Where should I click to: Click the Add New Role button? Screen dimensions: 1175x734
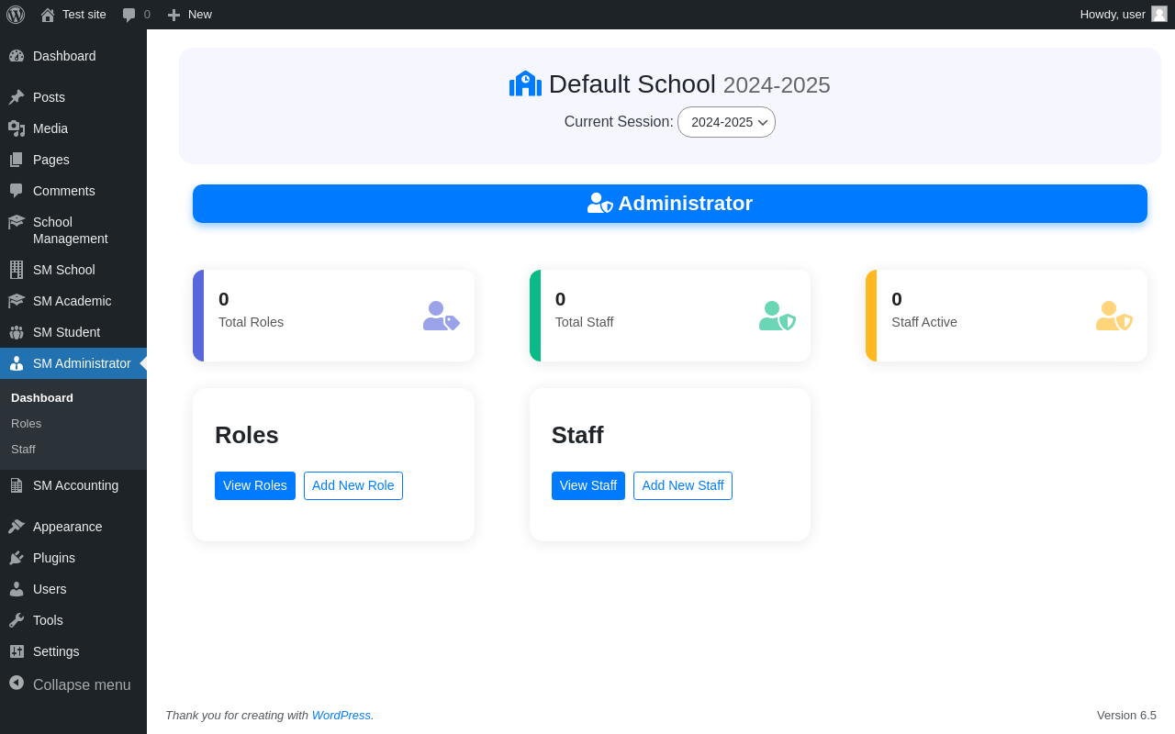point(353,485)
